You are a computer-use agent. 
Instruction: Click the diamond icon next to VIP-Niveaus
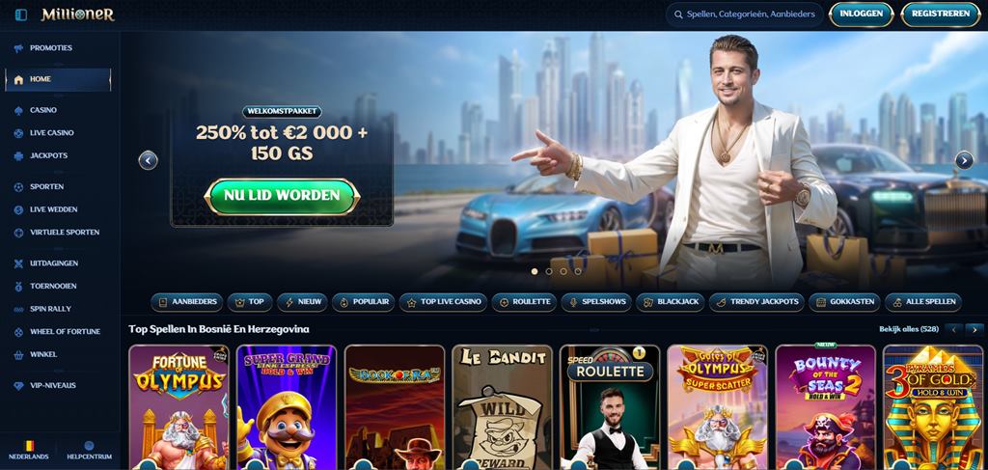[x=18, y=386]
